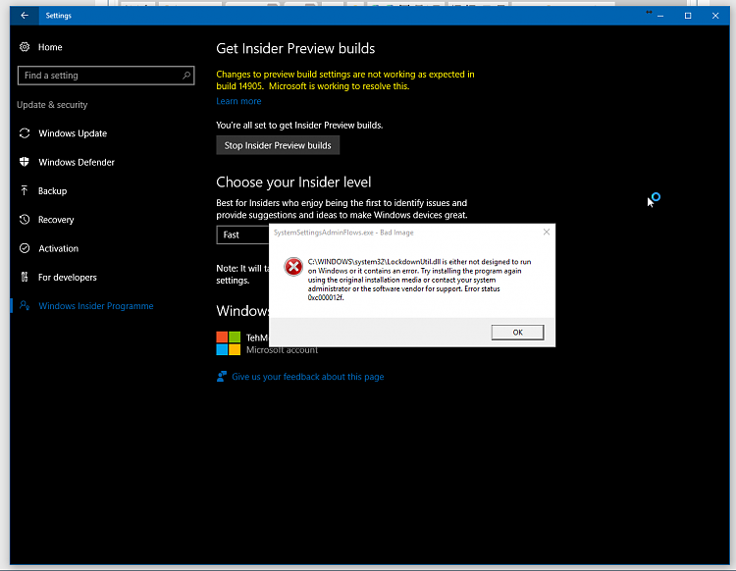Click "You're all set" status text
736x571 pixels.
(x=299, y=126)
